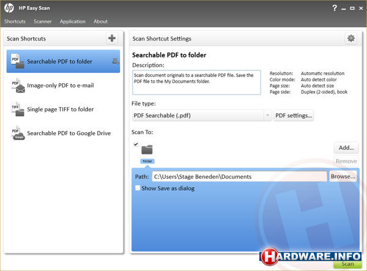Minimize the HP Easy Scan window

click(343, 9)
